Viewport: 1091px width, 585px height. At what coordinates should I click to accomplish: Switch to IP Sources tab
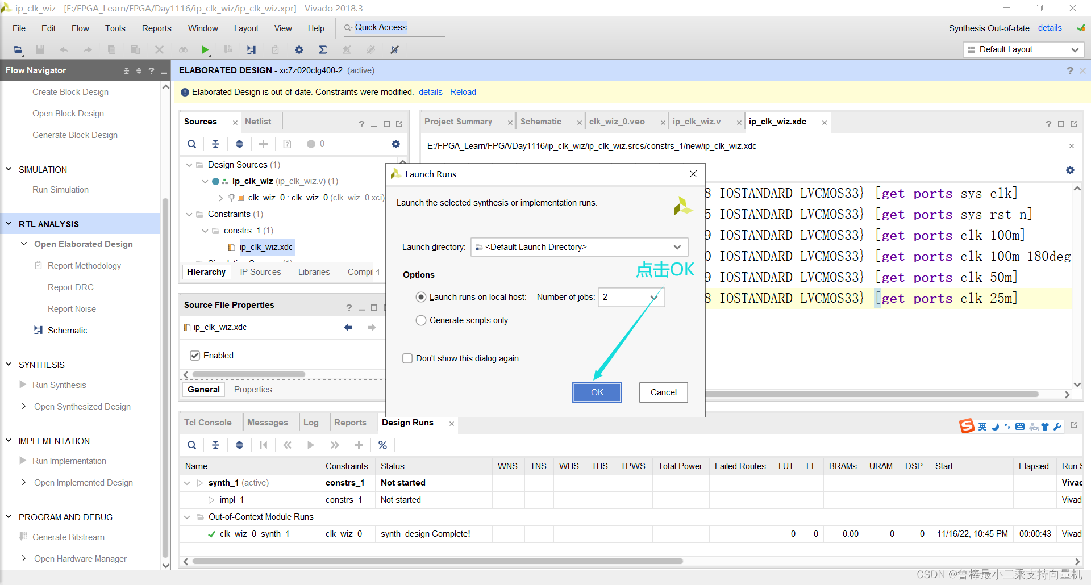click(x=260, y=272)
